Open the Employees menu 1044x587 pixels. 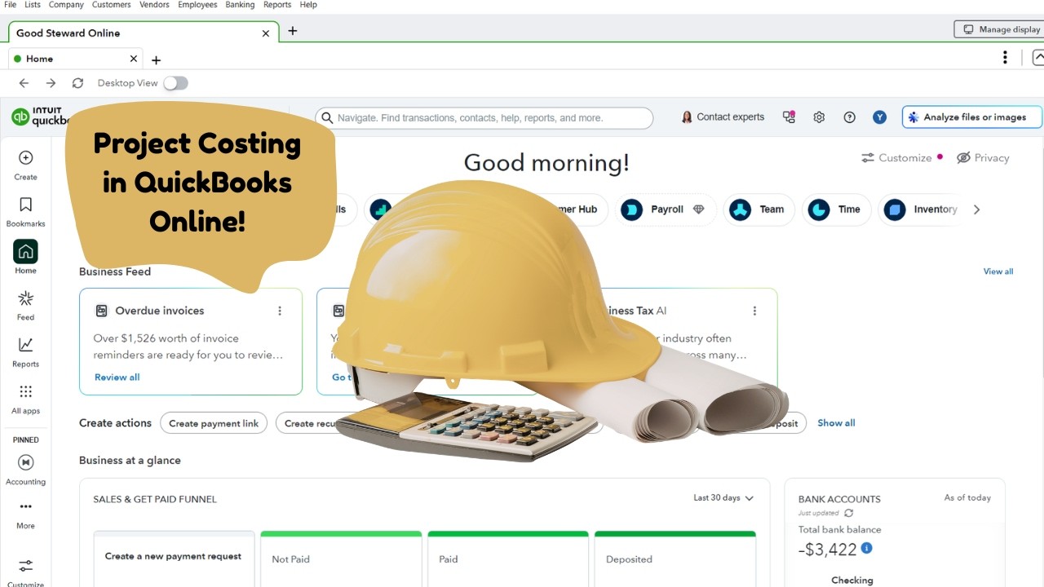coord(197,5)
